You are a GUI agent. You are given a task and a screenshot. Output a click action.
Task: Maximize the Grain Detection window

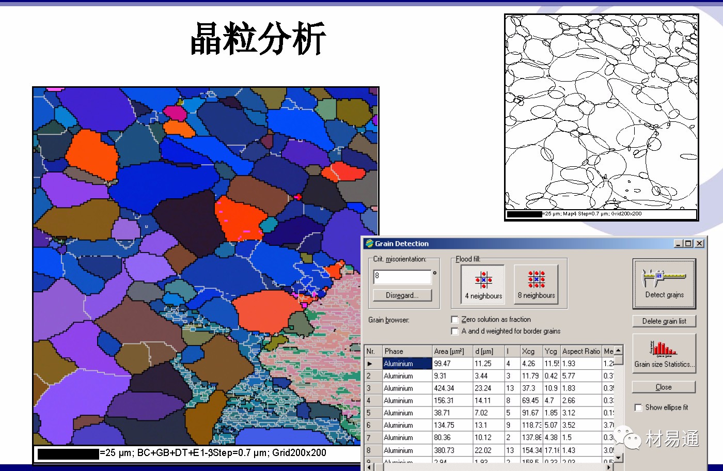click(x=689, y=244)
